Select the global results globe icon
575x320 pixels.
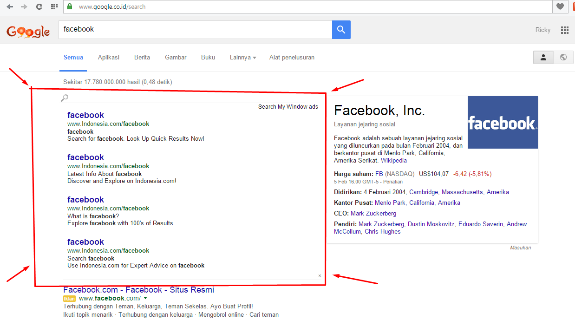pos(563,58)
